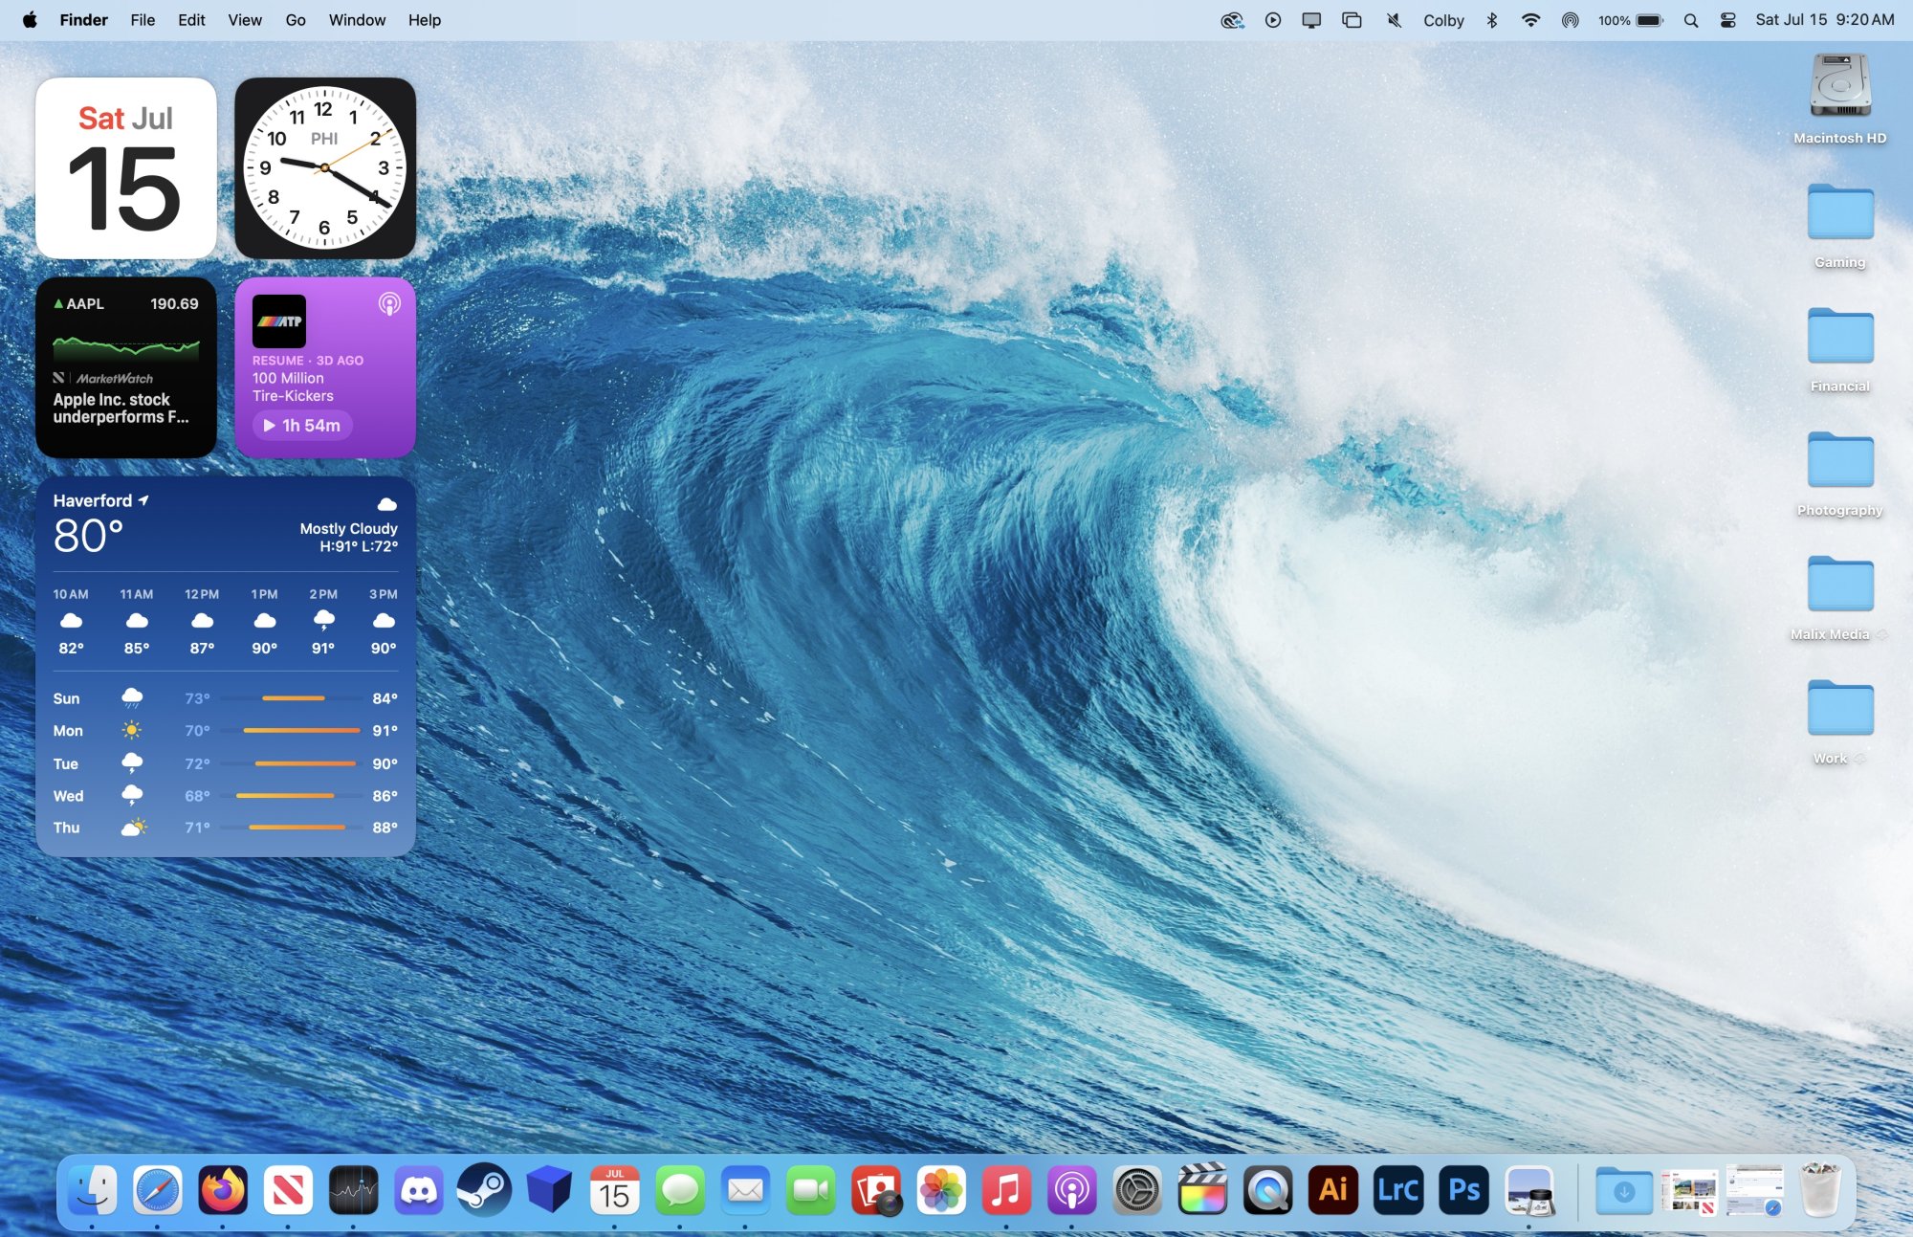Viewport: 1913px width, 1237px height.
Task: Open the Trash in the Dock
Action: (x=1819, y=1190)
